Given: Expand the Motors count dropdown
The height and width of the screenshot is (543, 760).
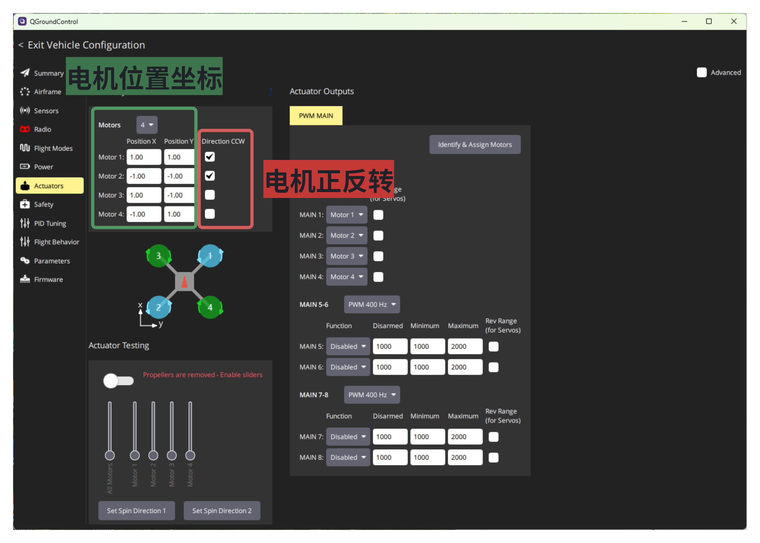Looking at the screenshot, I should click(147, 125).
